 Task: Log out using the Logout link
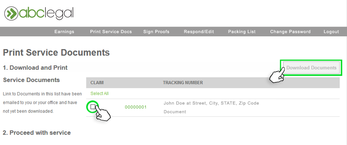(x=331, y=32)
